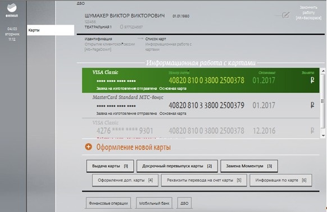Image resolution: width=327 pixels, height=212 pixels.
Task: Click expiry 01.2017 in MasterCard row
Action: (x=264, y=105)
